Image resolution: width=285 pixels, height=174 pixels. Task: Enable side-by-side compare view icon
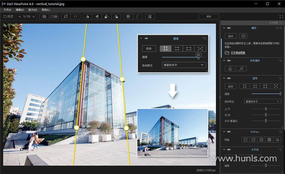pos(54,17)
